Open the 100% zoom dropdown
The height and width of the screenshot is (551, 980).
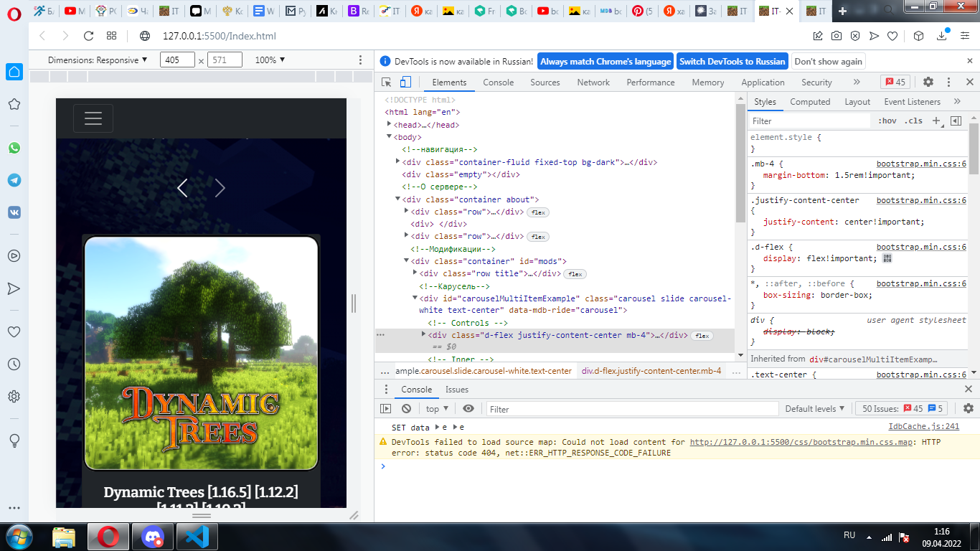(x=270, y=60)
